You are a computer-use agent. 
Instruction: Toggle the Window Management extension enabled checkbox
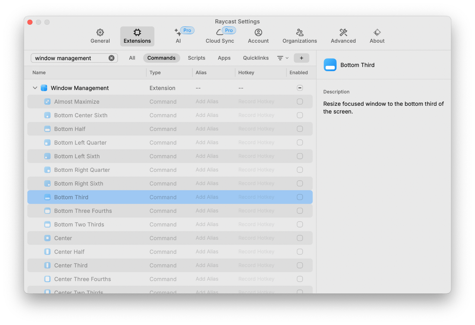coord(300,88)
